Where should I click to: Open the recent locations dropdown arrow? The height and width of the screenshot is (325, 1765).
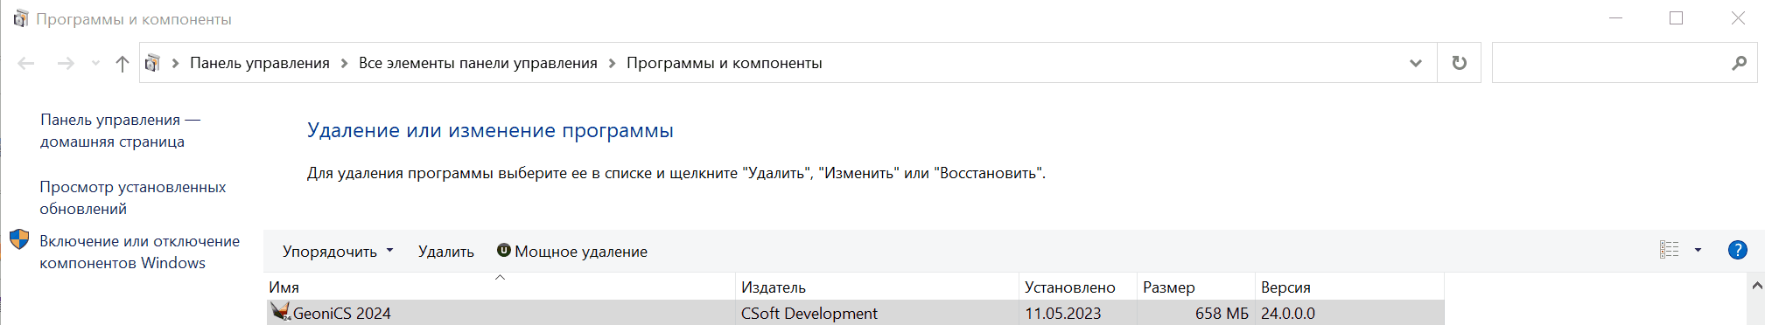[x=95, y=63]
